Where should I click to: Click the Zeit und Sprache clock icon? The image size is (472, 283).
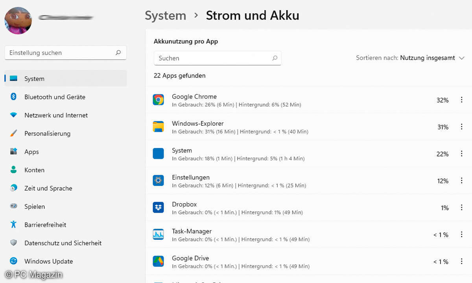(x=14, y=188)
